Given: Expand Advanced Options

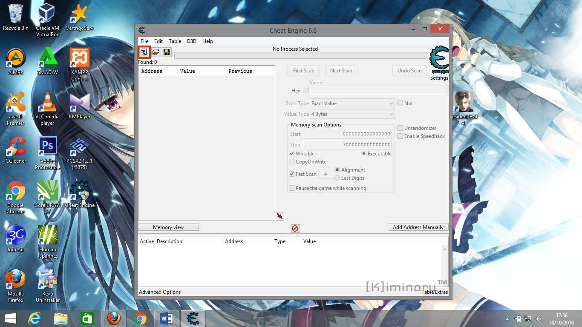Looking at the screenshot, I should [159, 292].
